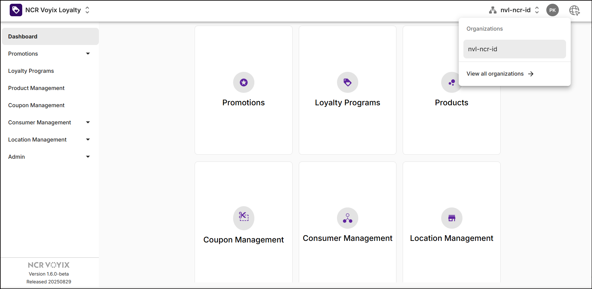
Task: Select Dashboard in the sidebar
Action: pos(50,37)
